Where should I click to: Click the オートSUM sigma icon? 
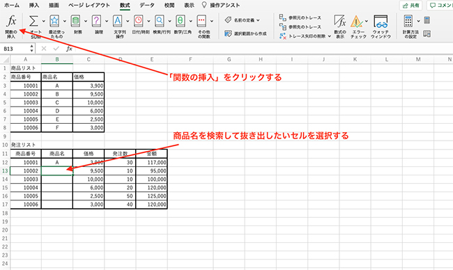pyautogui.click(x=33, y=21)
